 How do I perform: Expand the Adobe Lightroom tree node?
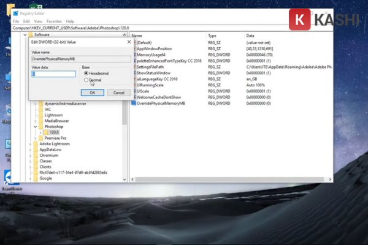[x=31, y=143]
